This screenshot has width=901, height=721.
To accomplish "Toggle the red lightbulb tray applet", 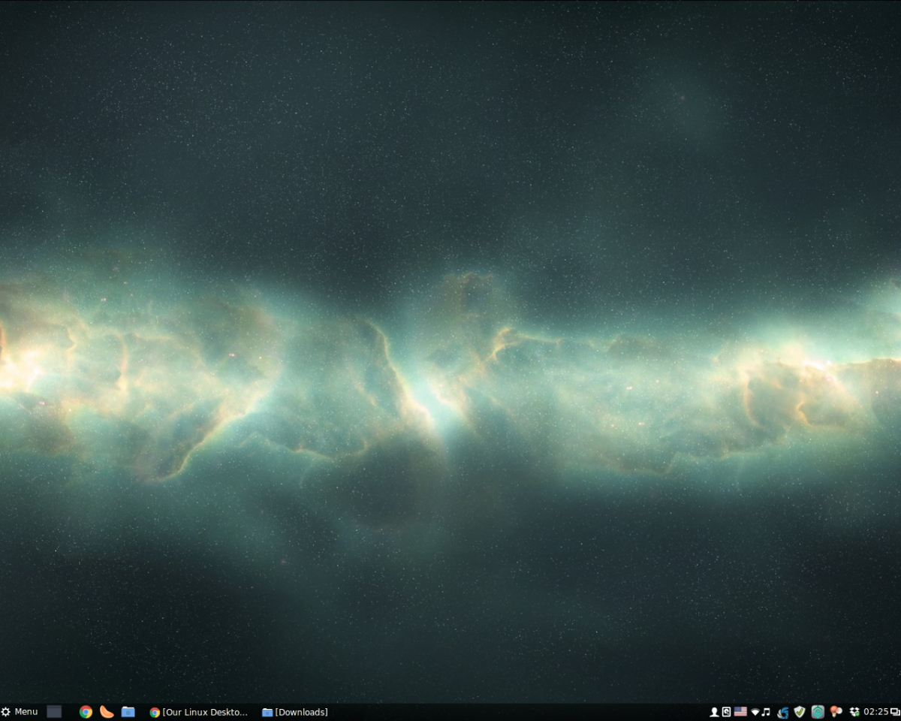I will pos(836,712).
